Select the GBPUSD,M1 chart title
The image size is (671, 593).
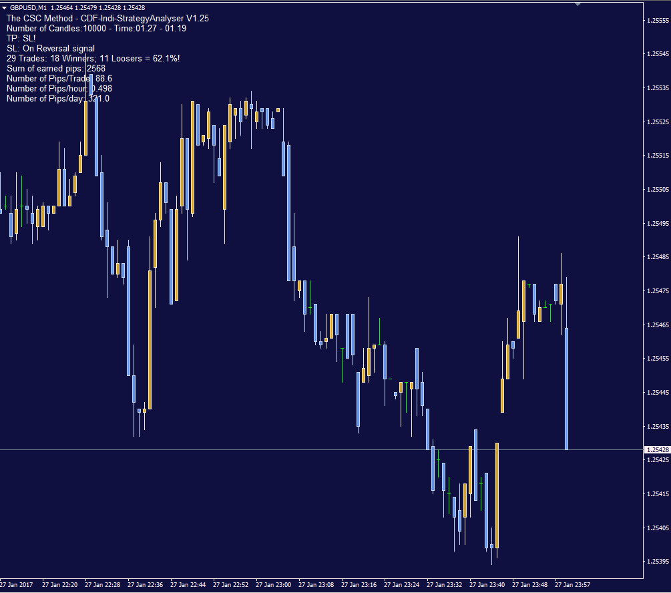pos(28,8)
